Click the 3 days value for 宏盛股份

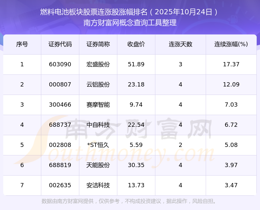coord(180,64)
